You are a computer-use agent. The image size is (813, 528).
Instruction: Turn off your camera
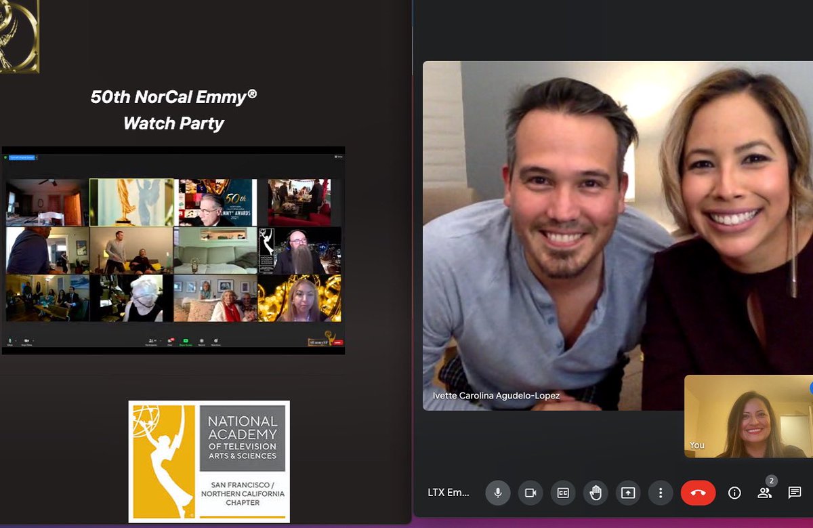[x=530, y=493]
